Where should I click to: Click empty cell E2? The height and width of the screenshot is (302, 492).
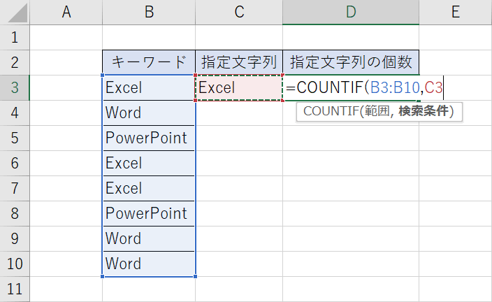[x=456, y=62]
